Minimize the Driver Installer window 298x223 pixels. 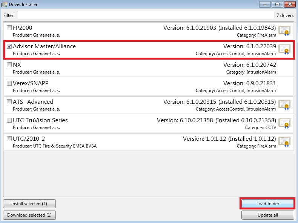click(265, 5)
